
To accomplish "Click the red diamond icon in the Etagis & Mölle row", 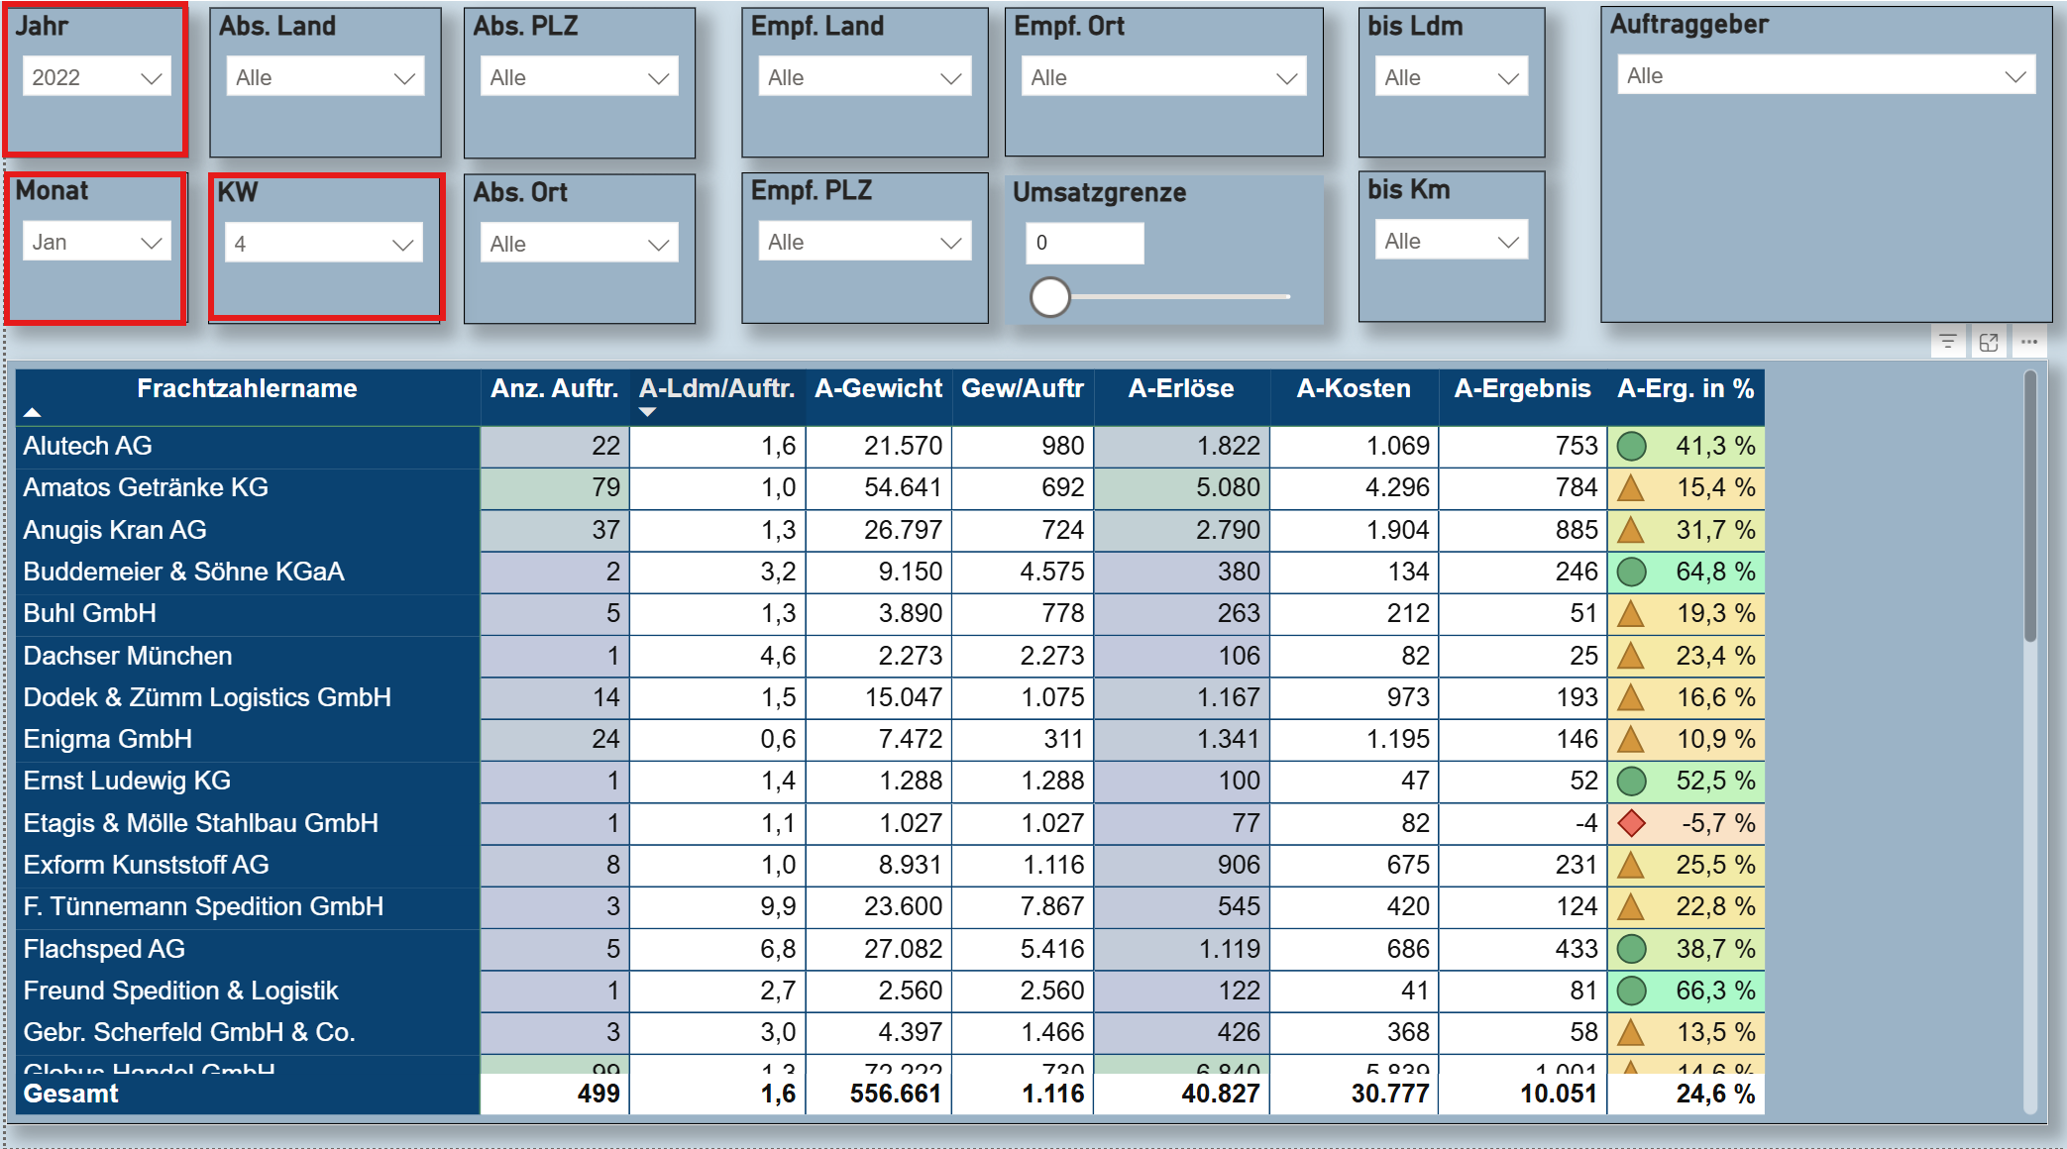I will click(x=1631, y=823).
